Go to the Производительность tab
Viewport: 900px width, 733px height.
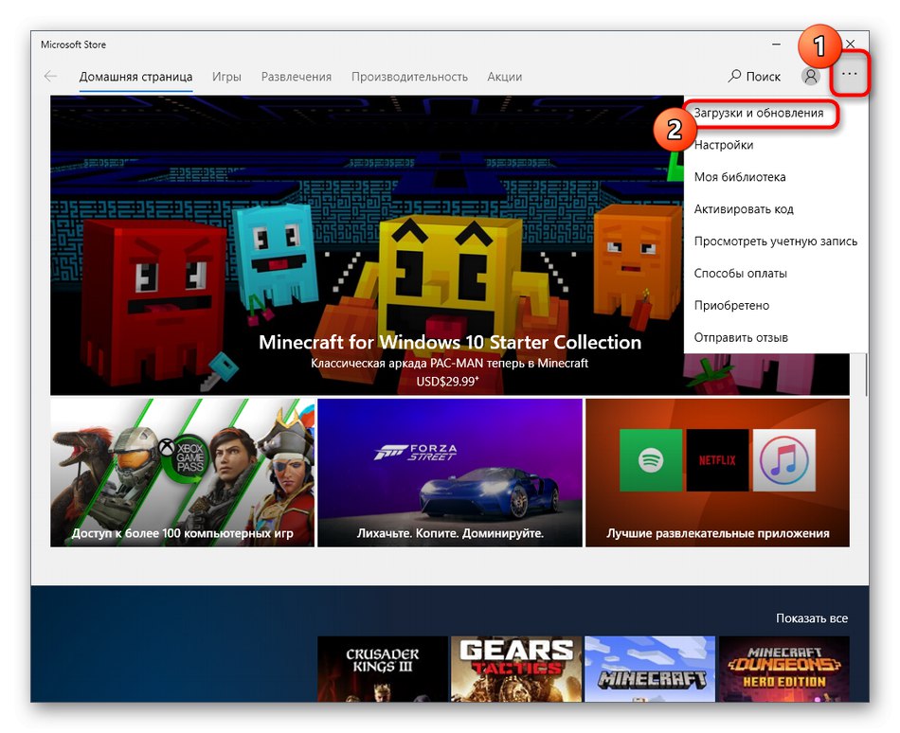[x=409, y=77]
